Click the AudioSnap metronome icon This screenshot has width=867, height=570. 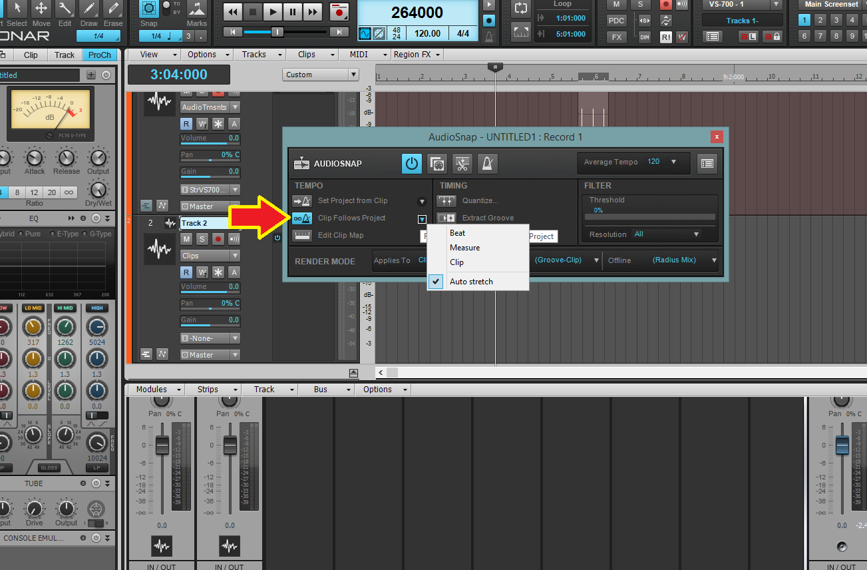(x=488, y=163)
